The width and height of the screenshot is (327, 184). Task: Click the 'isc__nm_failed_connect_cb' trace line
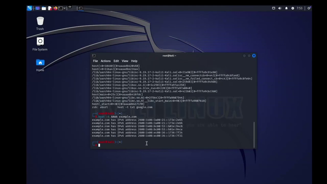click(x=172, y=78)
